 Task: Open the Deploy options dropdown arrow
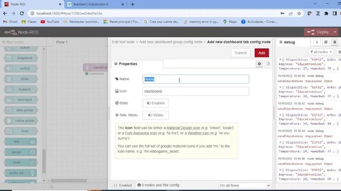click(x=335, y=32)
